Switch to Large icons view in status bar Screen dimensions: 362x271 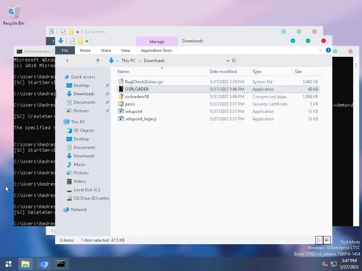327,240
